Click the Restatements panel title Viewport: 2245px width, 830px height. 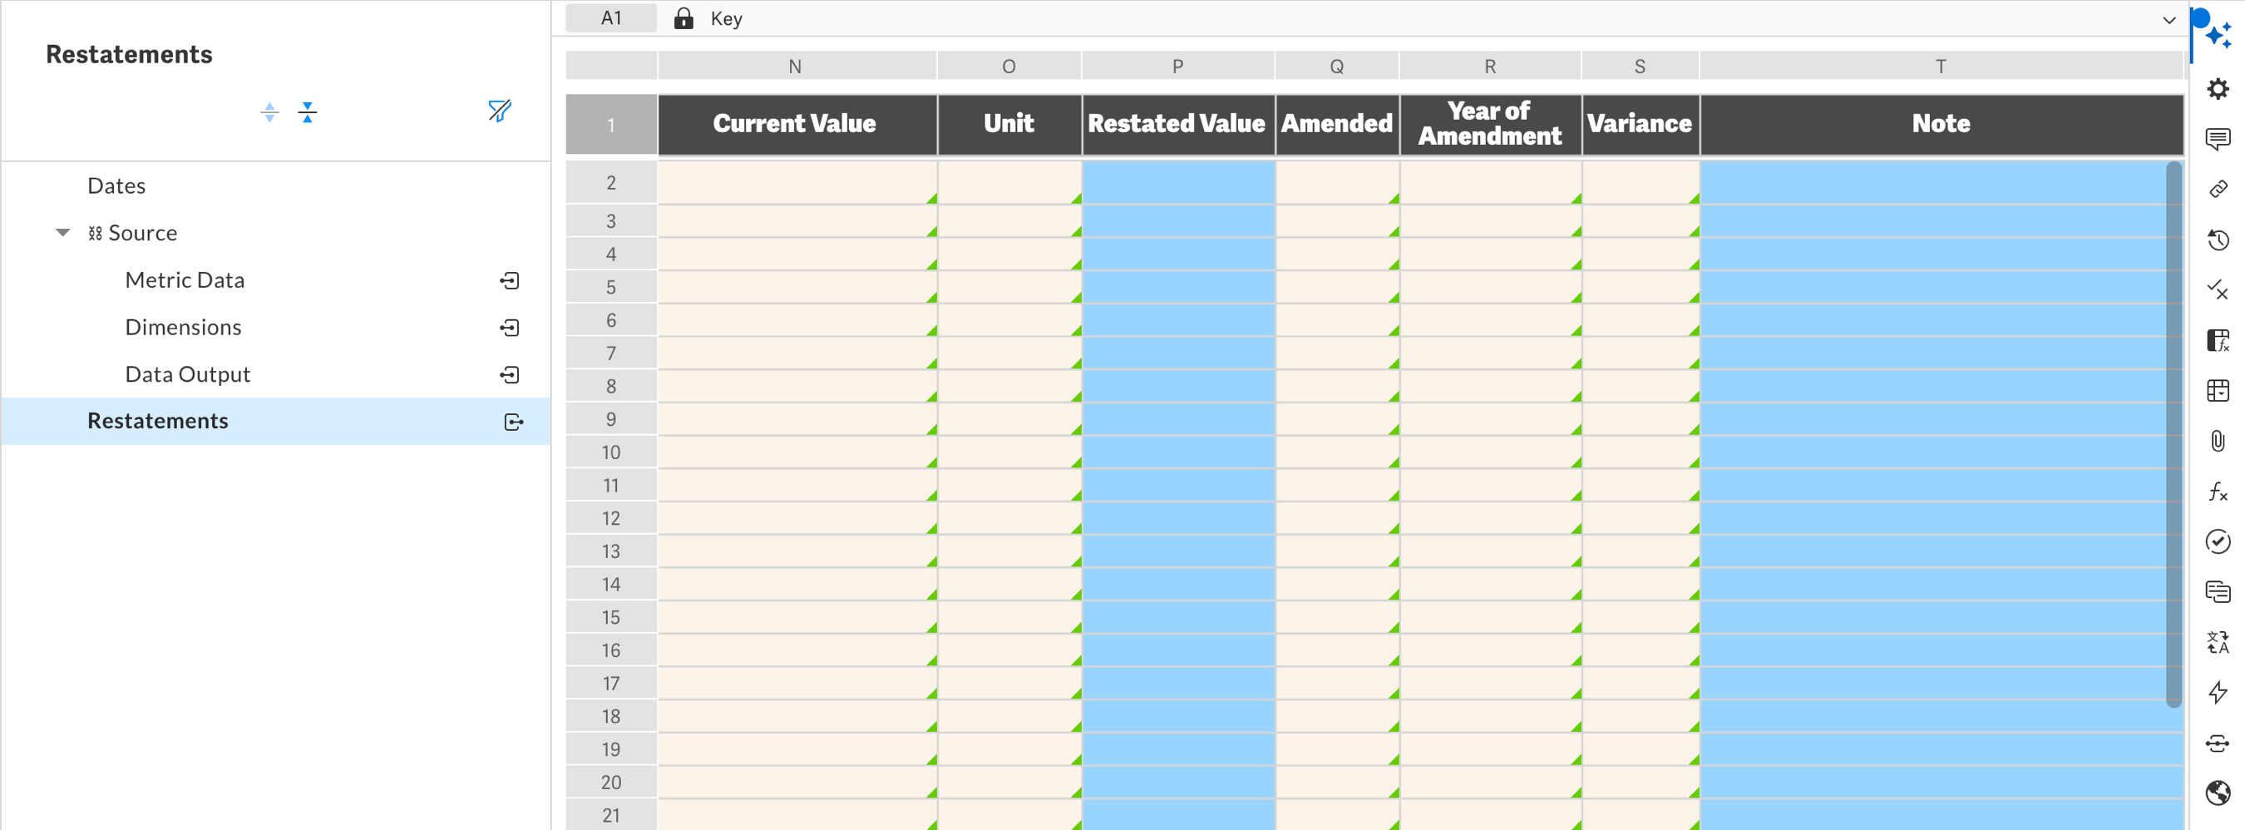[129, 54]
